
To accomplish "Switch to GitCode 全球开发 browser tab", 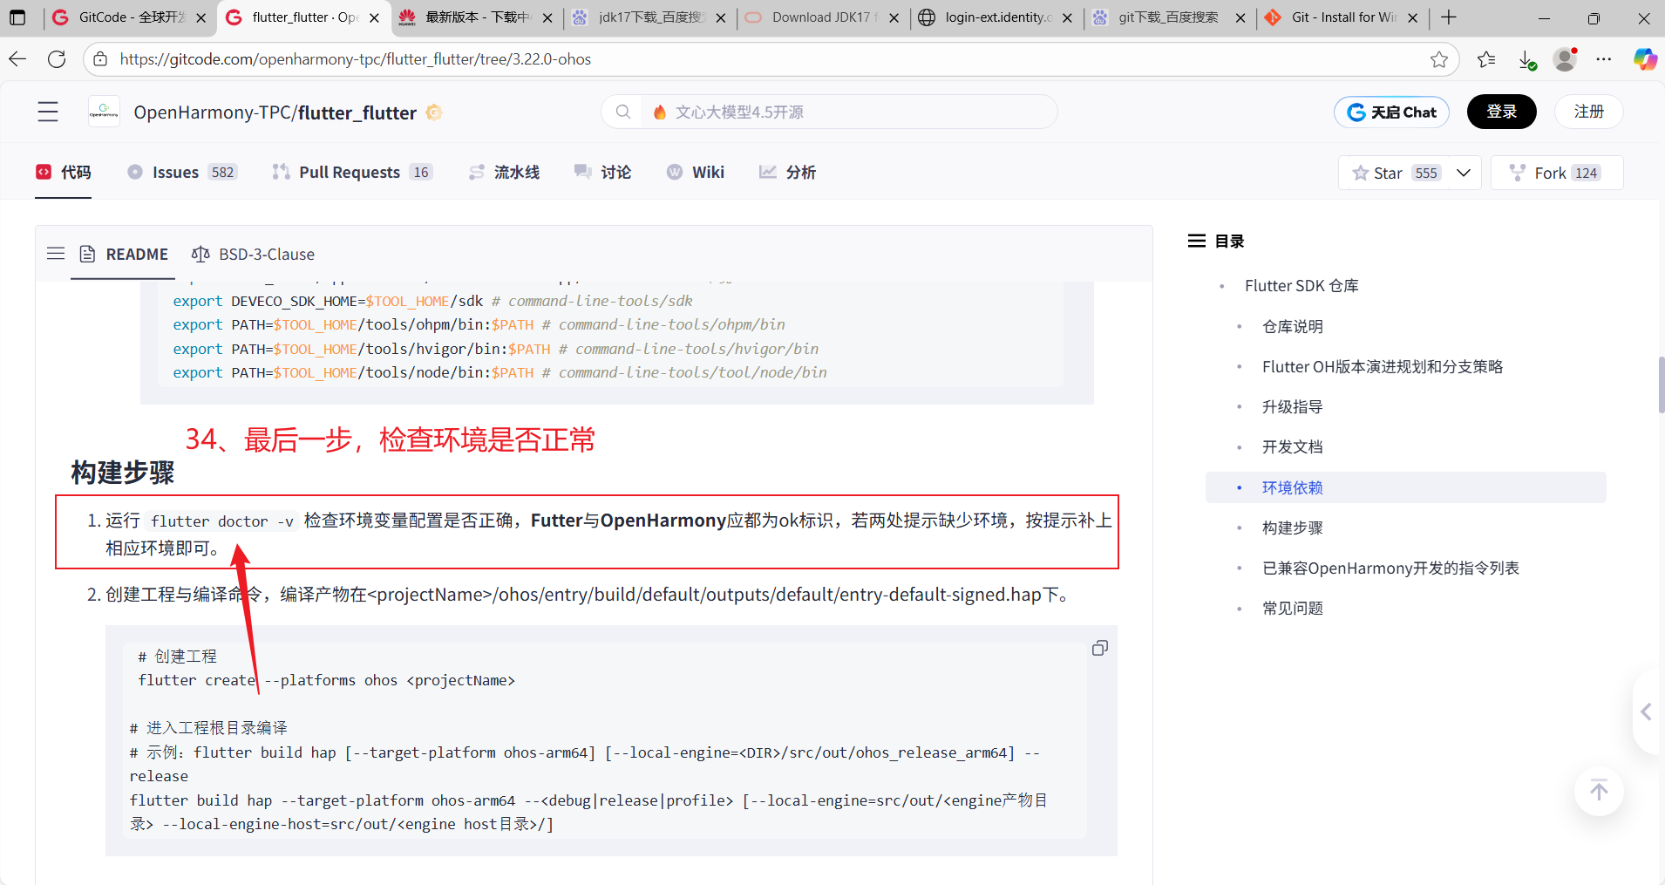I will click(x=130, y=17).
